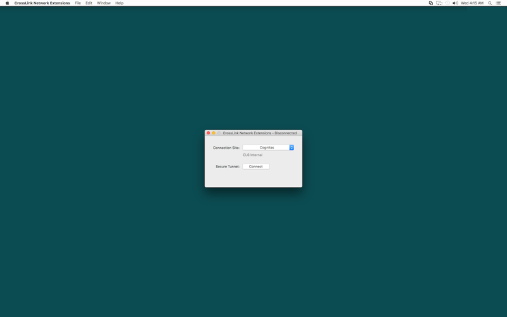Close the CrossLink window with red button

(209, 133)
